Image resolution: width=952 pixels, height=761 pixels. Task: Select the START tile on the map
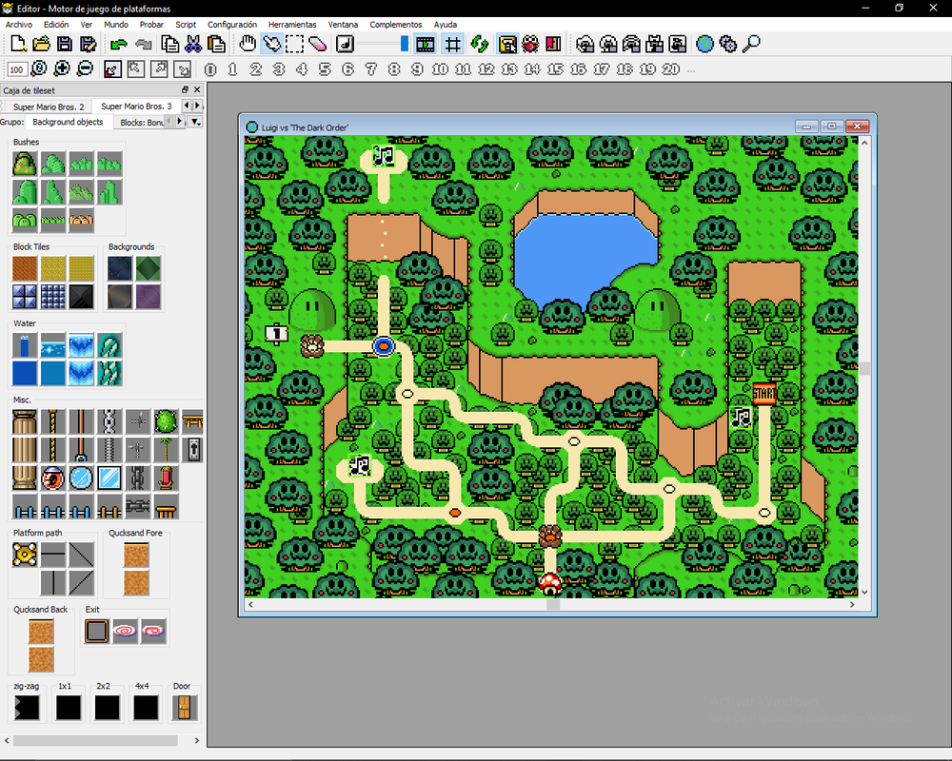pos(764,394)
